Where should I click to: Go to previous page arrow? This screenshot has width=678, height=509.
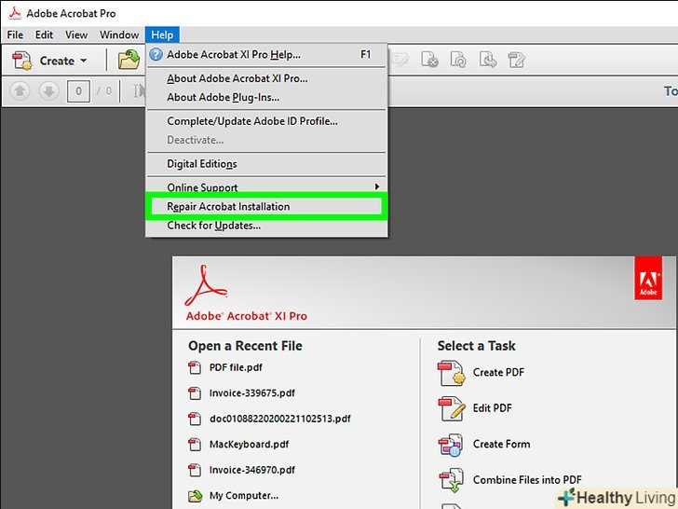[20, 91]
